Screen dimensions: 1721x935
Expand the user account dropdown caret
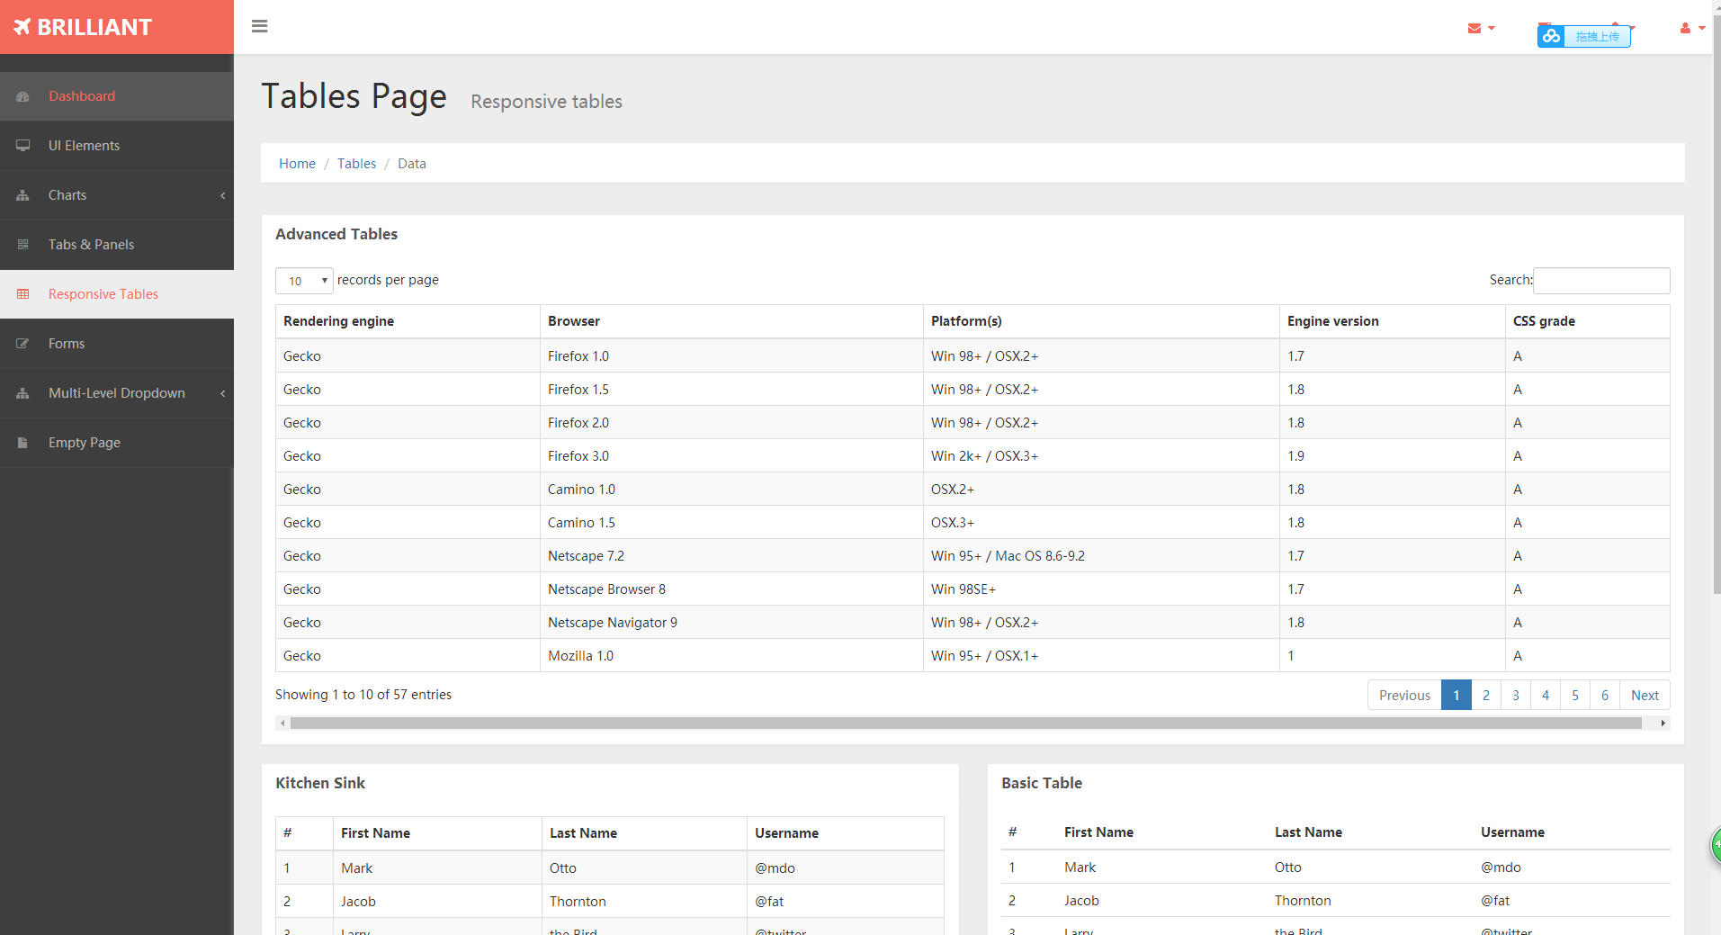click(1702, 28)
